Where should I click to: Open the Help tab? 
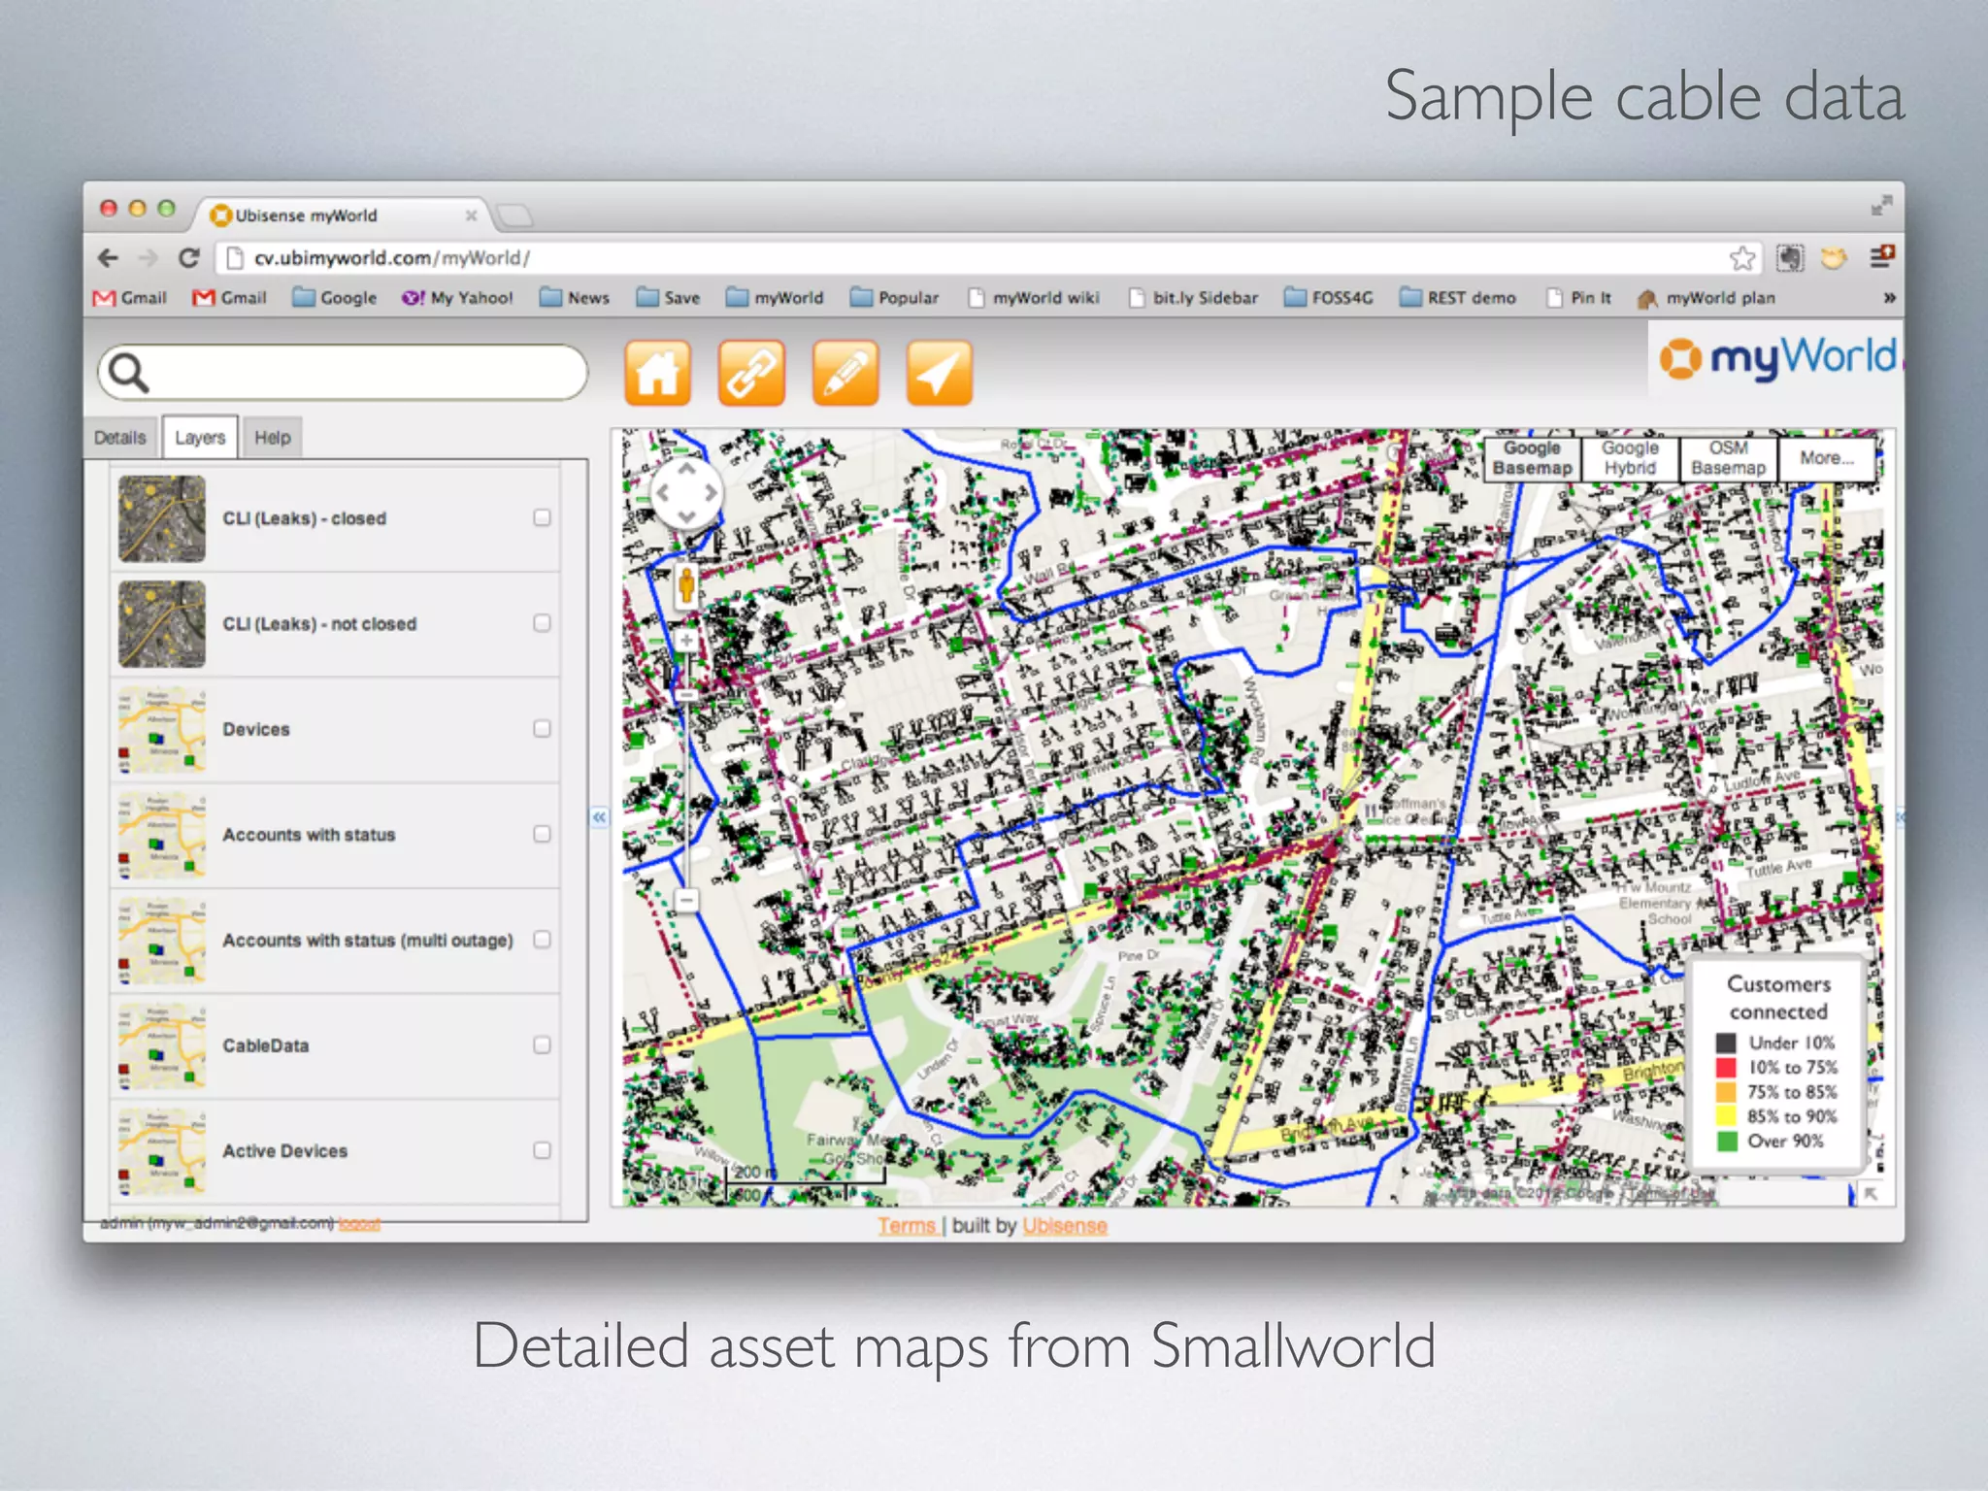click(x=273, y=438)
